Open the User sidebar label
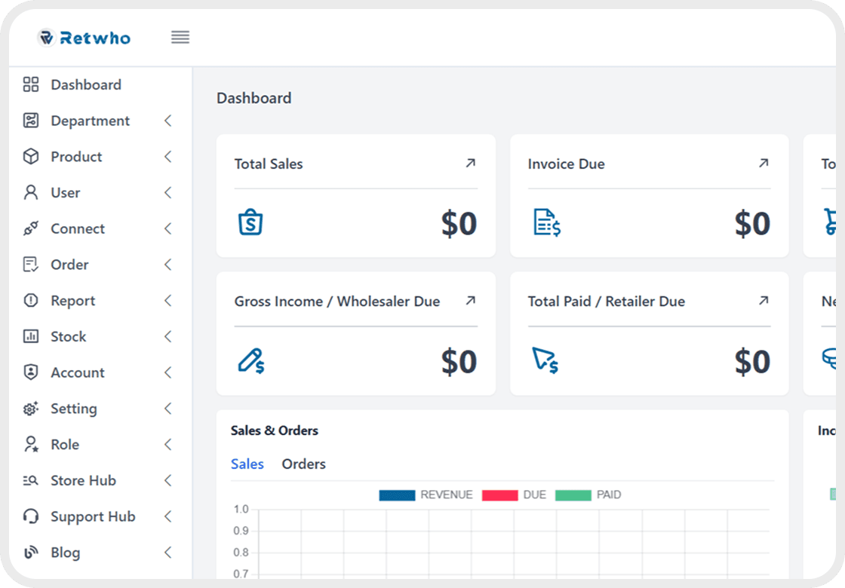The height and width of the screenshot is (588, 845). click(x=65, y=193)
